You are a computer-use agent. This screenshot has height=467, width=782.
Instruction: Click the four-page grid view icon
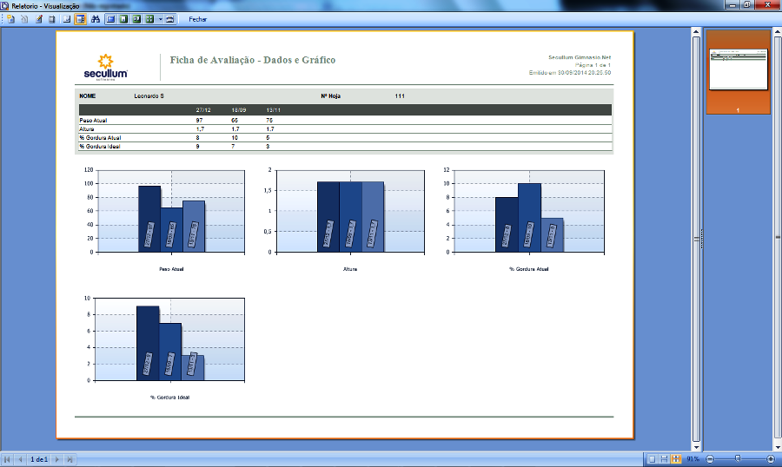[149, 18]
